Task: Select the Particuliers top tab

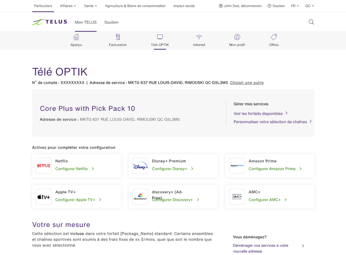Action: pos(43,6)
